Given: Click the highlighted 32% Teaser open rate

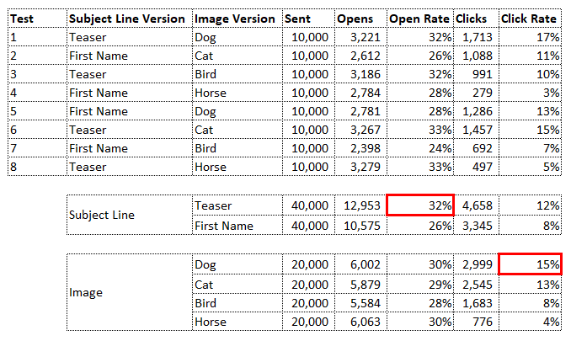Looking at the screenshot, I should [x=420, y=205].
